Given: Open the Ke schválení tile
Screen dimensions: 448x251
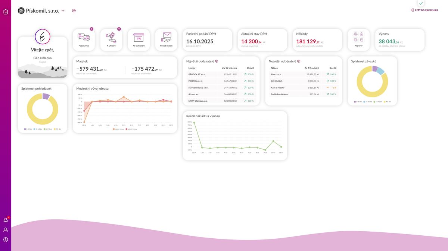Looking at the screenshot, I should (139, 40).
